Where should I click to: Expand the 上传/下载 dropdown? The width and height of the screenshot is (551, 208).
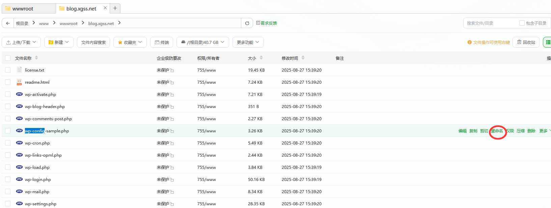tap(21, 42)
